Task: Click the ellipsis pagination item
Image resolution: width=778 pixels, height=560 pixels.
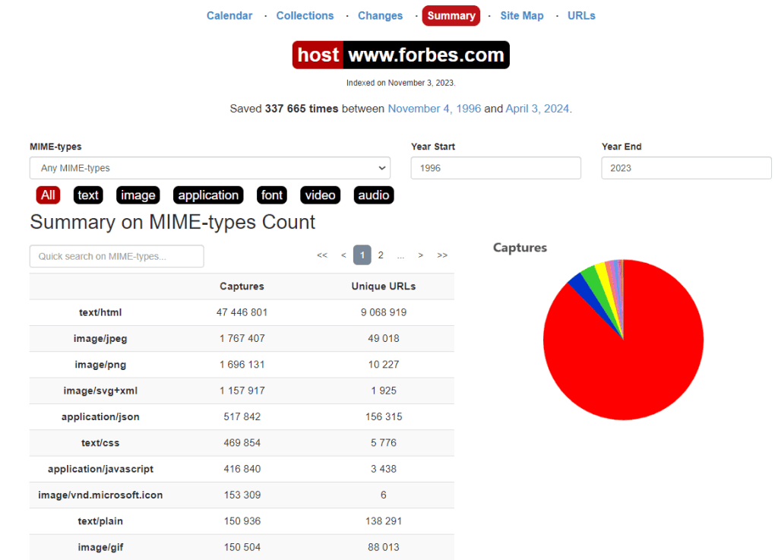Action: (x=400, y=255)
